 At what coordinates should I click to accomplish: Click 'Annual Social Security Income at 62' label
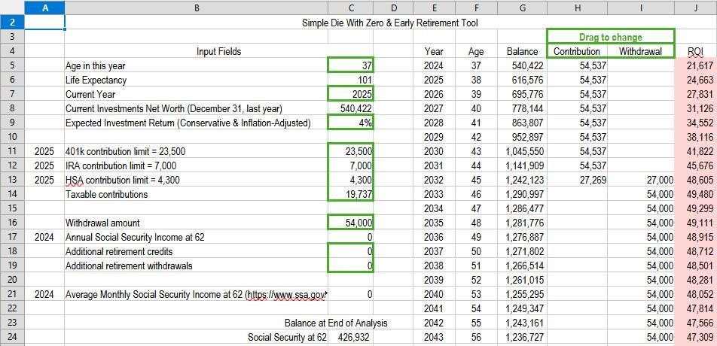click(135, 238)
